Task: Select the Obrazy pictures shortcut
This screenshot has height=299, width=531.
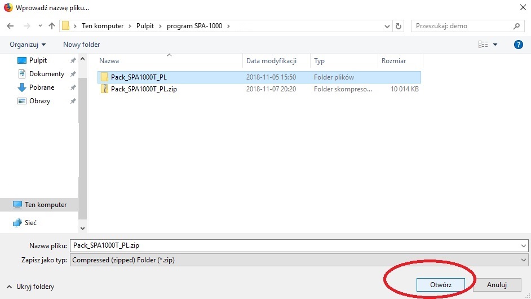Action: 39,101
